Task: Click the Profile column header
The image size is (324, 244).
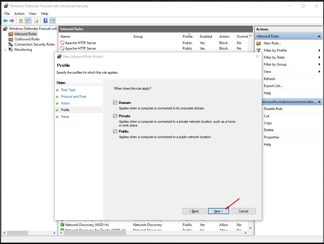Action: (188, 36)
